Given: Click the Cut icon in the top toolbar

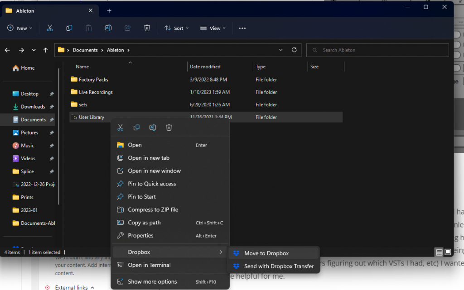Looking at the screenshot, I should tap(50, 28).
